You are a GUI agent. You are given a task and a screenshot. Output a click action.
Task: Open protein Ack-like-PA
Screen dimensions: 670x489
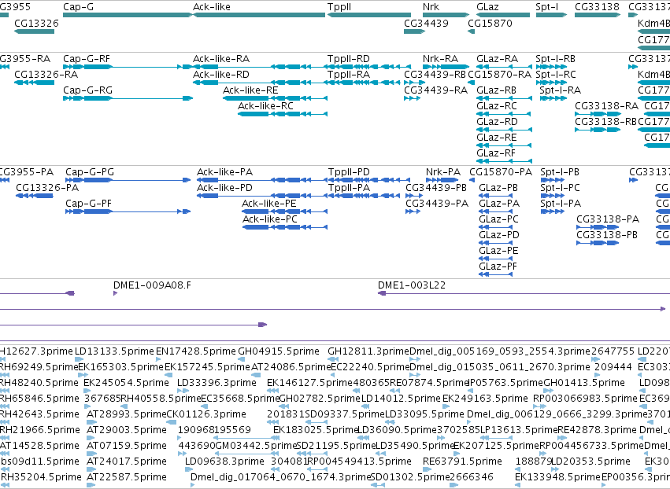pyautogui.click(x=262, y=180)
